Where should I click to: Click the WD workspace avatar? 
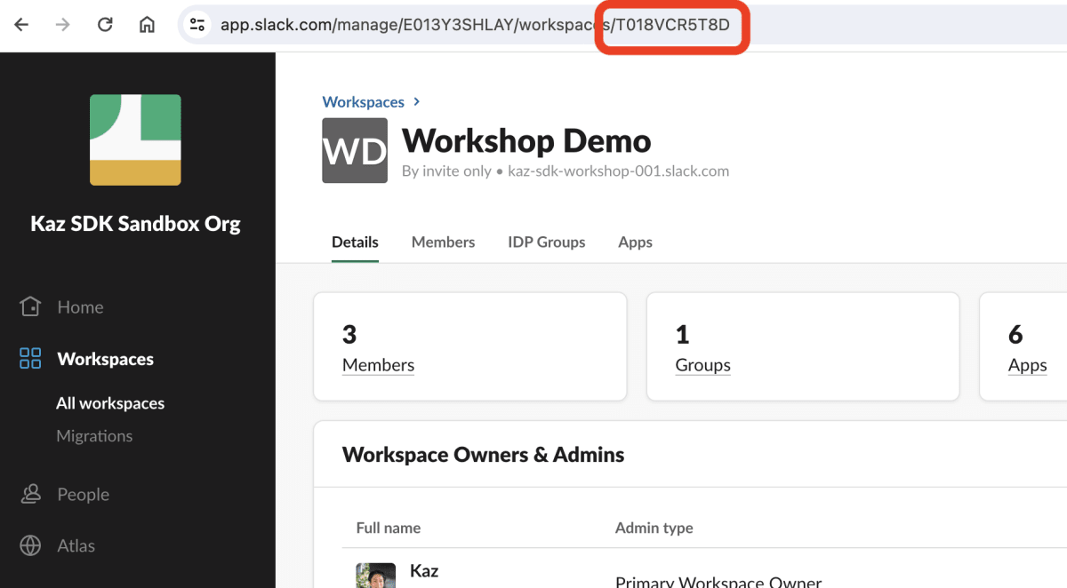[355, 151]
